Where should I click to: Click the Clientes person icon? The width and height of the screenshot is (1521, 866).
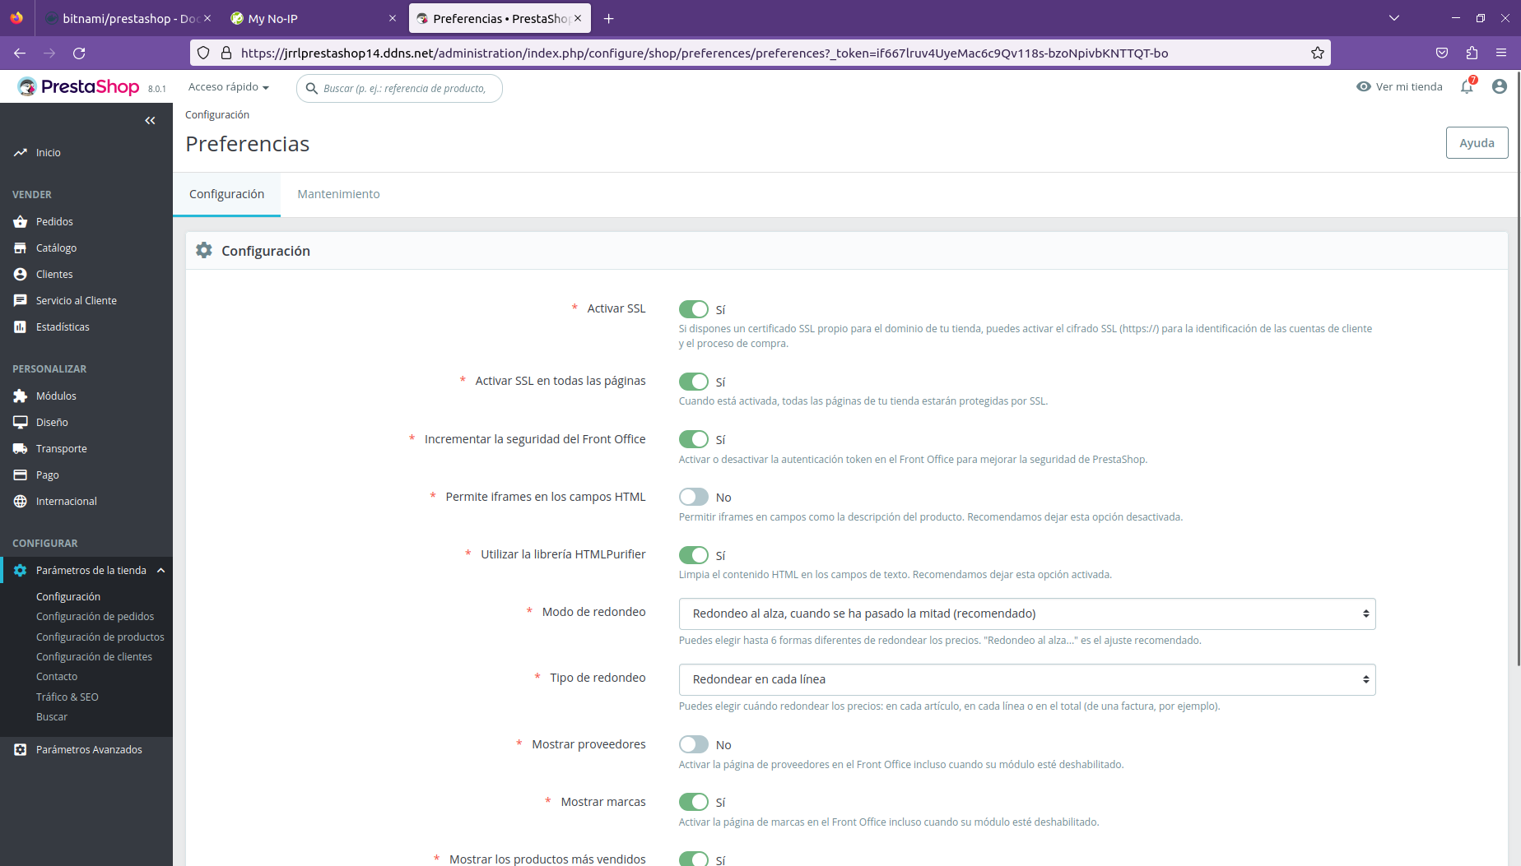[x=21, y=274]
